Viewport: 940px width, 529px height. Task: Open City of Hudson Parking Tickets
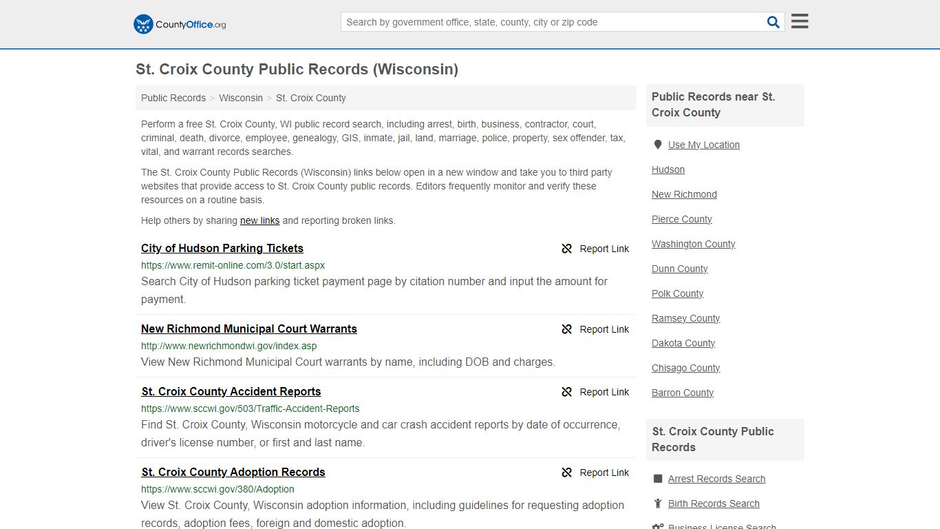[x=222, y=248]
